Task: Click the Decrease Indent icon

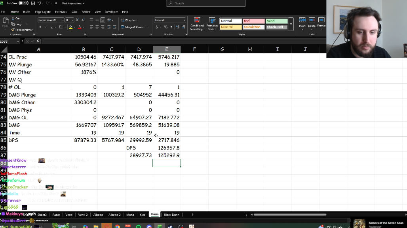Action: click(109, 27)
